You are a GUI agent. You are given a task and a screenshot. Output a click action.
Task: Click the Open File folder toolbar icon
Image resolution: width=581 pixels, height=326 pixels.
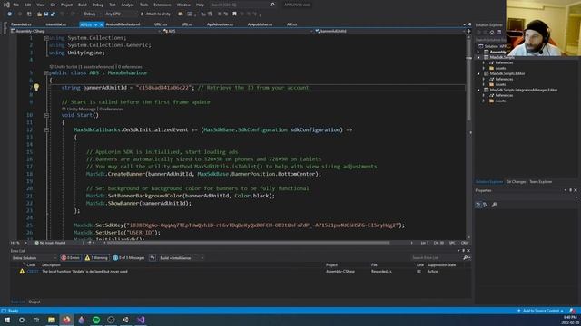click(x=39, y=14)
